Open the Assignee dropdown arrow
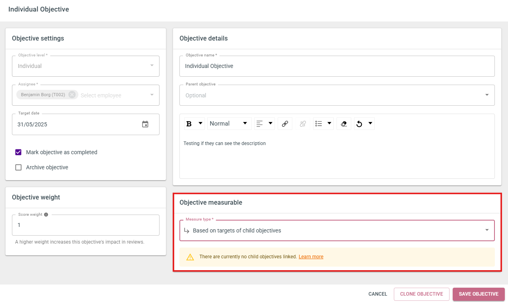Image resolution: width=508 pixels, height=302 pixels. [152, 95]
